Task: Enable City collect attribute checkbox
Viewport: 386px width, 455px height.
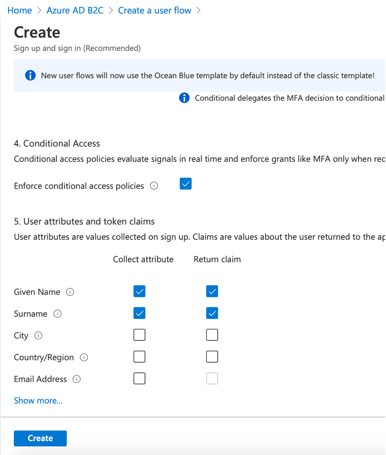Action: (x=139, y=335)
